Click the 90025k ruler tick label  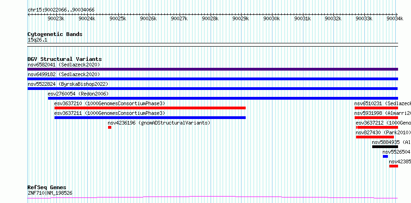click(x=118, y=18)
